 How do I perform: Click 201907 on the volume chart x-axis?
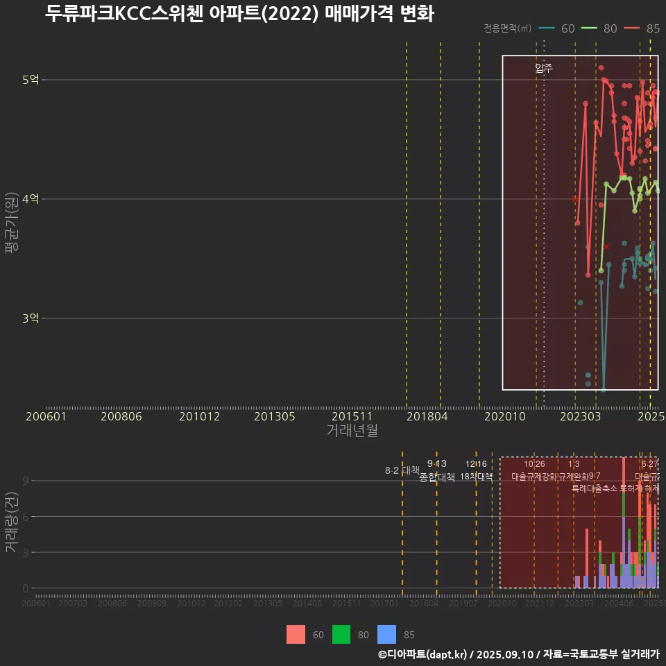point(463,603)
